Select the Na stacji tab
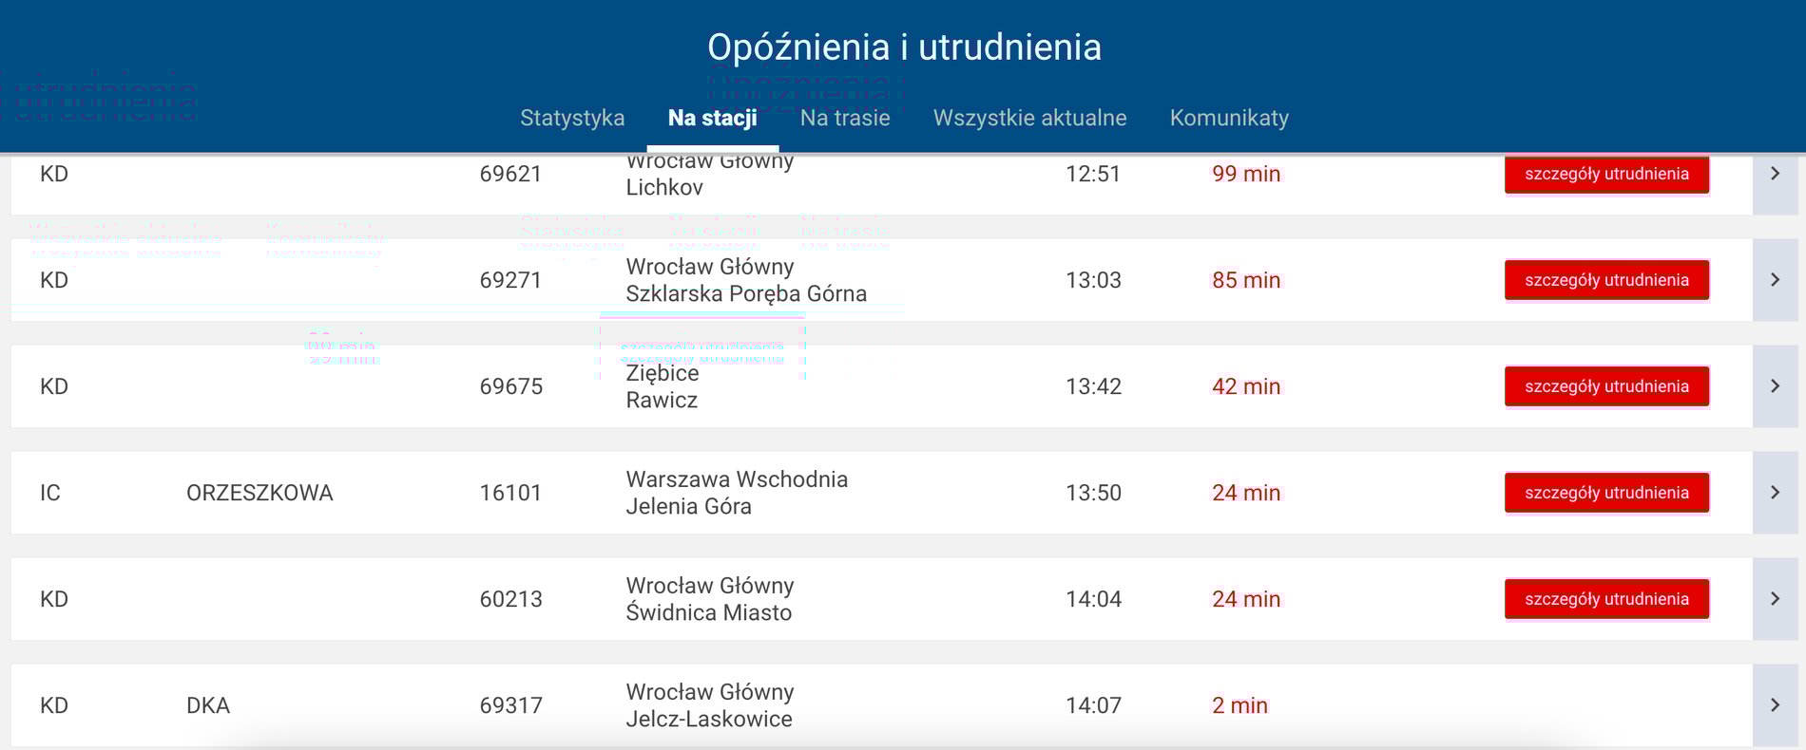 point(713,118)
